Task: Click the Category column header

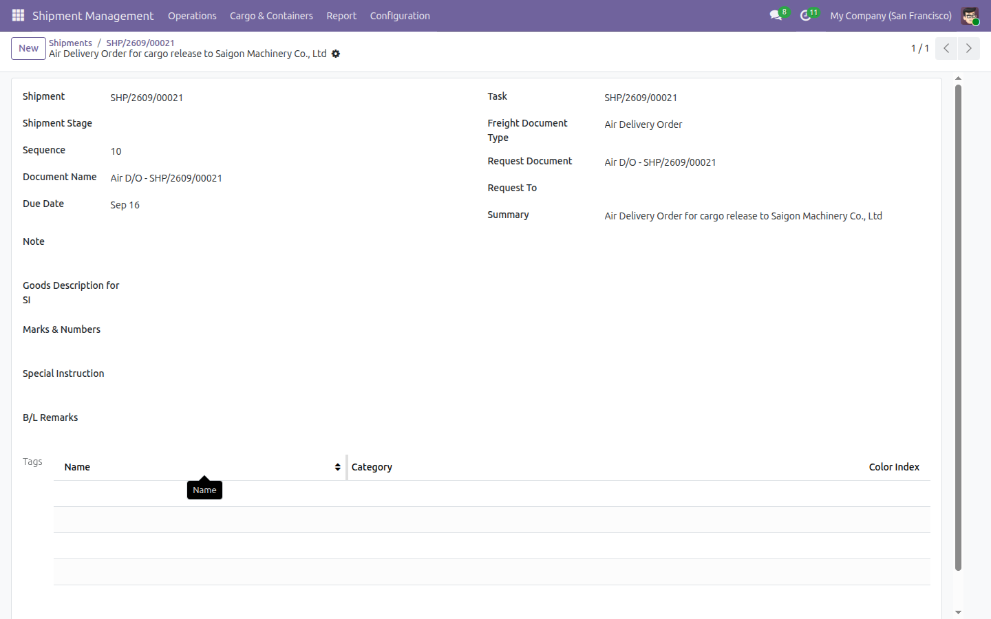Action: pyautogui.click(x=372, y=467)
